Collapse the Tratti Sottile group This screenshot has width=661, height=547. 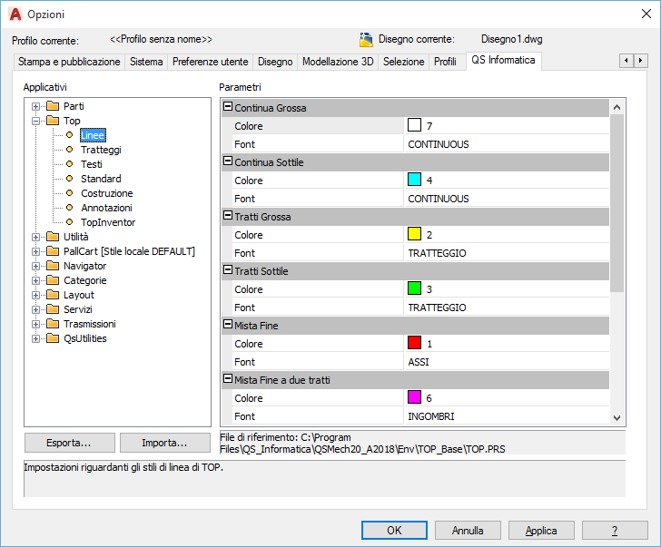click(228, 269)
